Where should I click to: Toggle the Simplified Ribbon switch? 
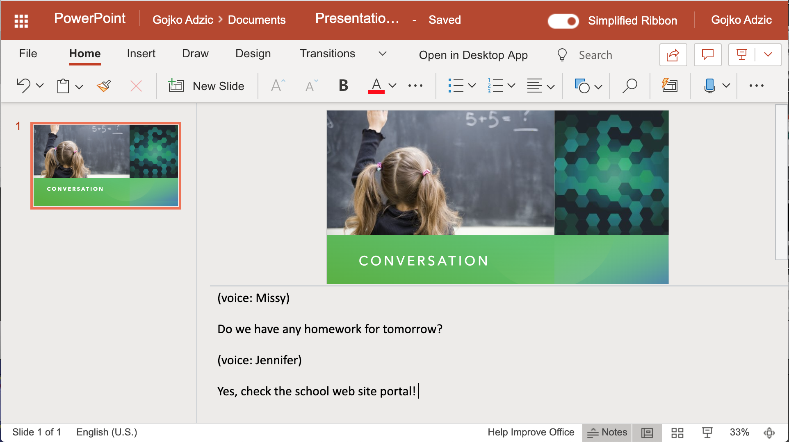[x=563, y=21]
